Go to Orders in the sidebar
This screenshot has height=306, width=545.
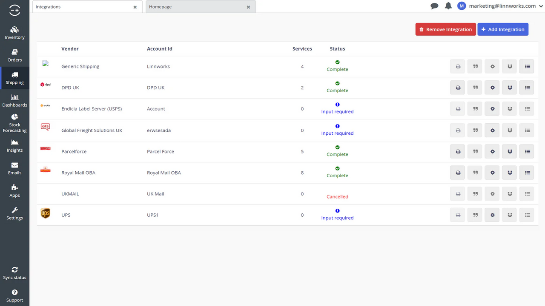pos(14,55)
